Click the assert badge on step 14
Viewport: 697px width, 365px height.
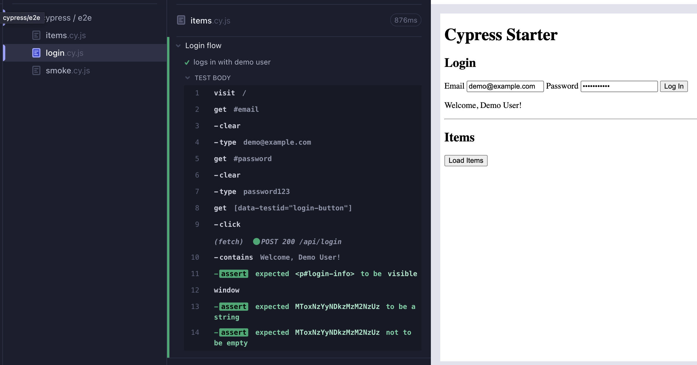tap(234, 332)
